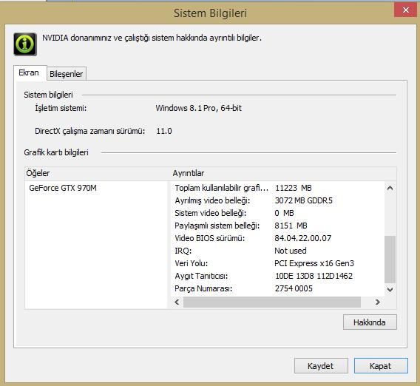Open the Bileşenler tab

tap(66, 74)
